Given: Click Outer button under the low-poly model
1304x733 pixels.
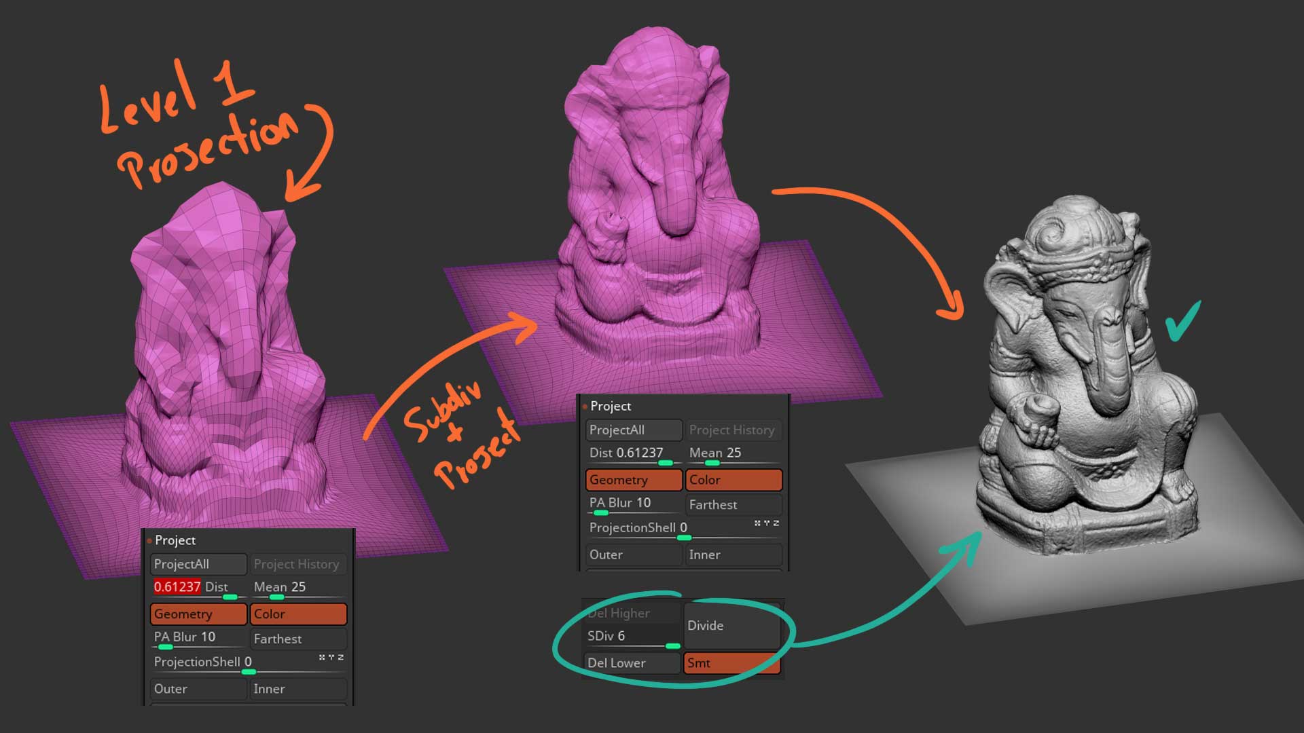Looking at the screenshot, I should pyautogui.click(x=198, y=689).
